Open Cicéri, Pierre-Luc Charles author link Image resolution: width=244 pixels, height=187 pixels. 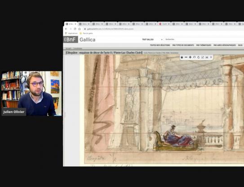(161, 53)
